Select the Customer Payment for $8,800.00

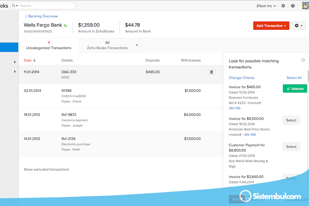(x=291, y=147)
